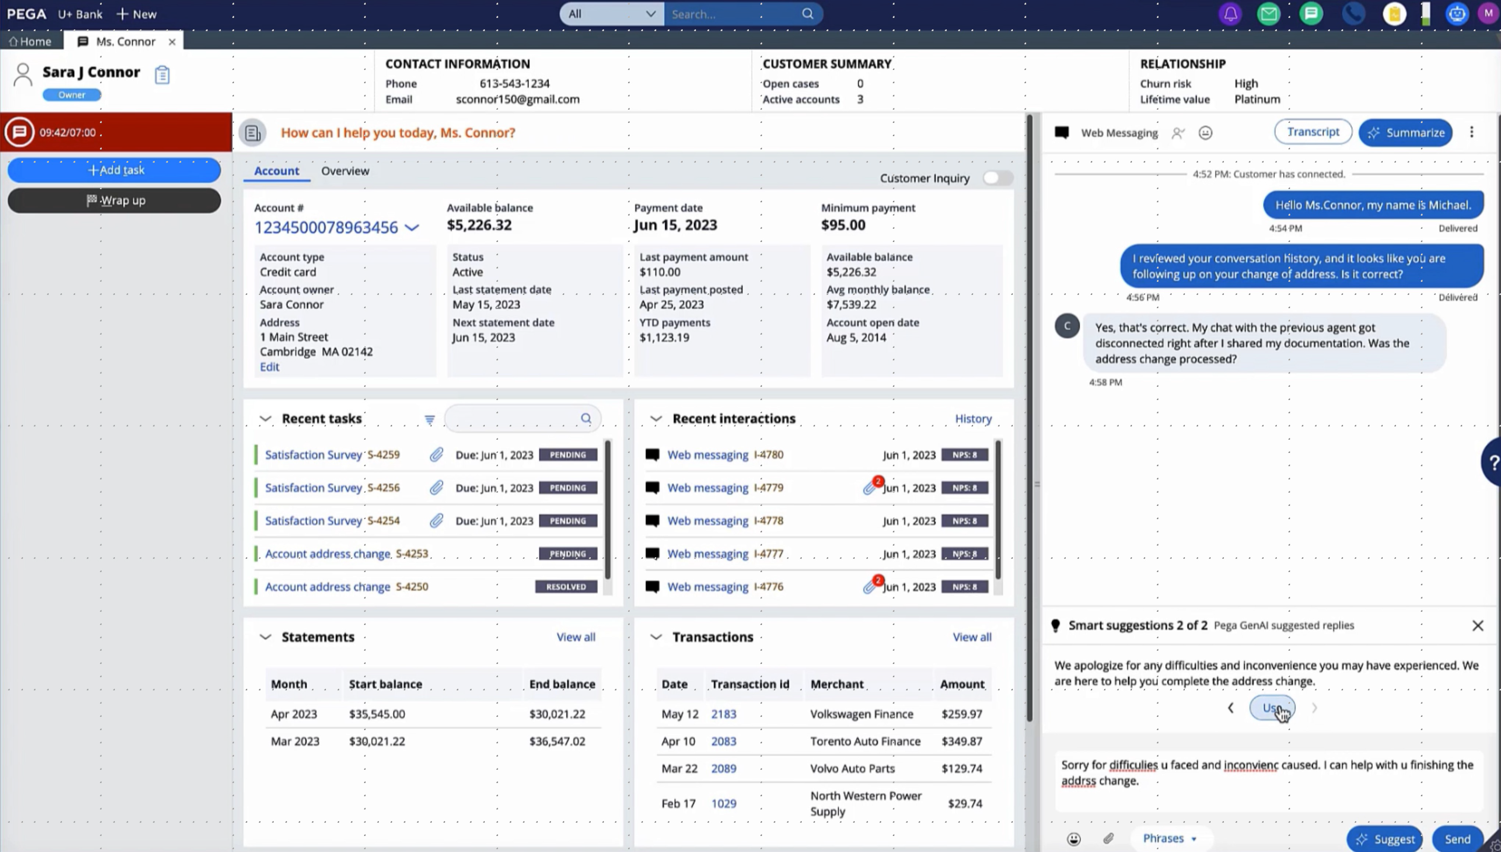Select the Account tab on account panel
The width and height of the screenshot is (1501, 852).
point(275,170)
